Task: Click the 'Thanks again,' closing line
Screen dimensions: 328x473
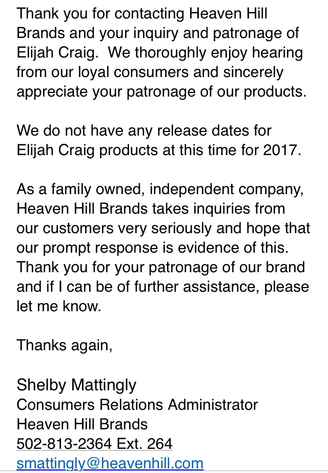Action: [65, 346]
